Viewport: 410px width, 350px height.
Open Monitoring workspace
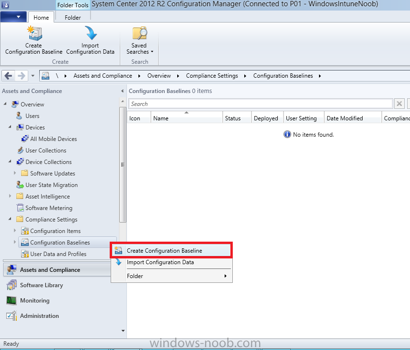34,301
